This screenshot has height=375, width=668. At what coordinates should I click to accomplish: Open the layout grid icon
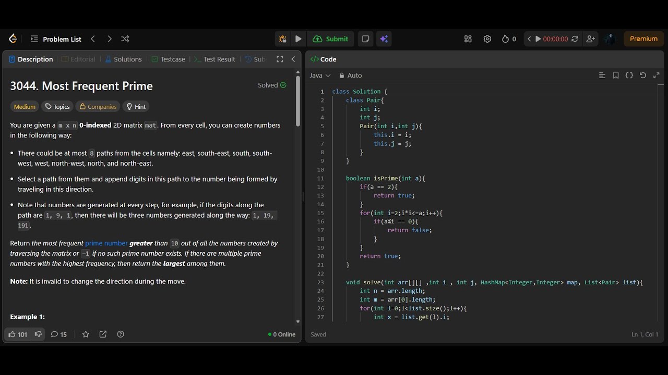coord(468,39)
